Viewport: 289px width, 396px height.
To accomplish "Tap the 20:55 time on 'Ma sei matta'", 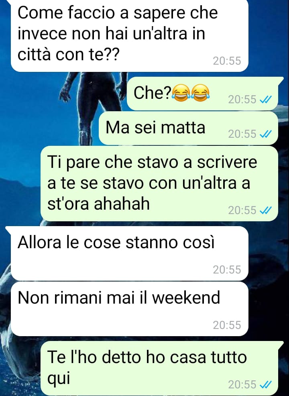I will pos(242,134).
